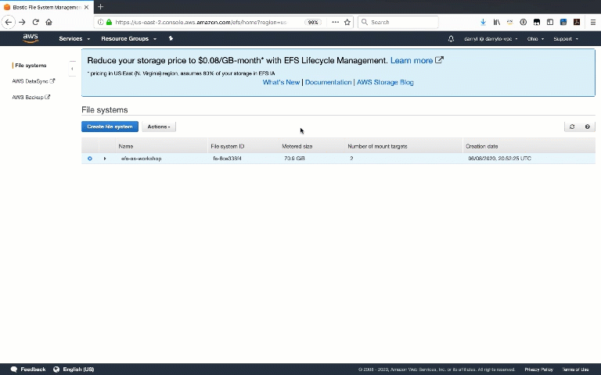
Task: Open the darryl account dropdown
Action: pos(491,38)
